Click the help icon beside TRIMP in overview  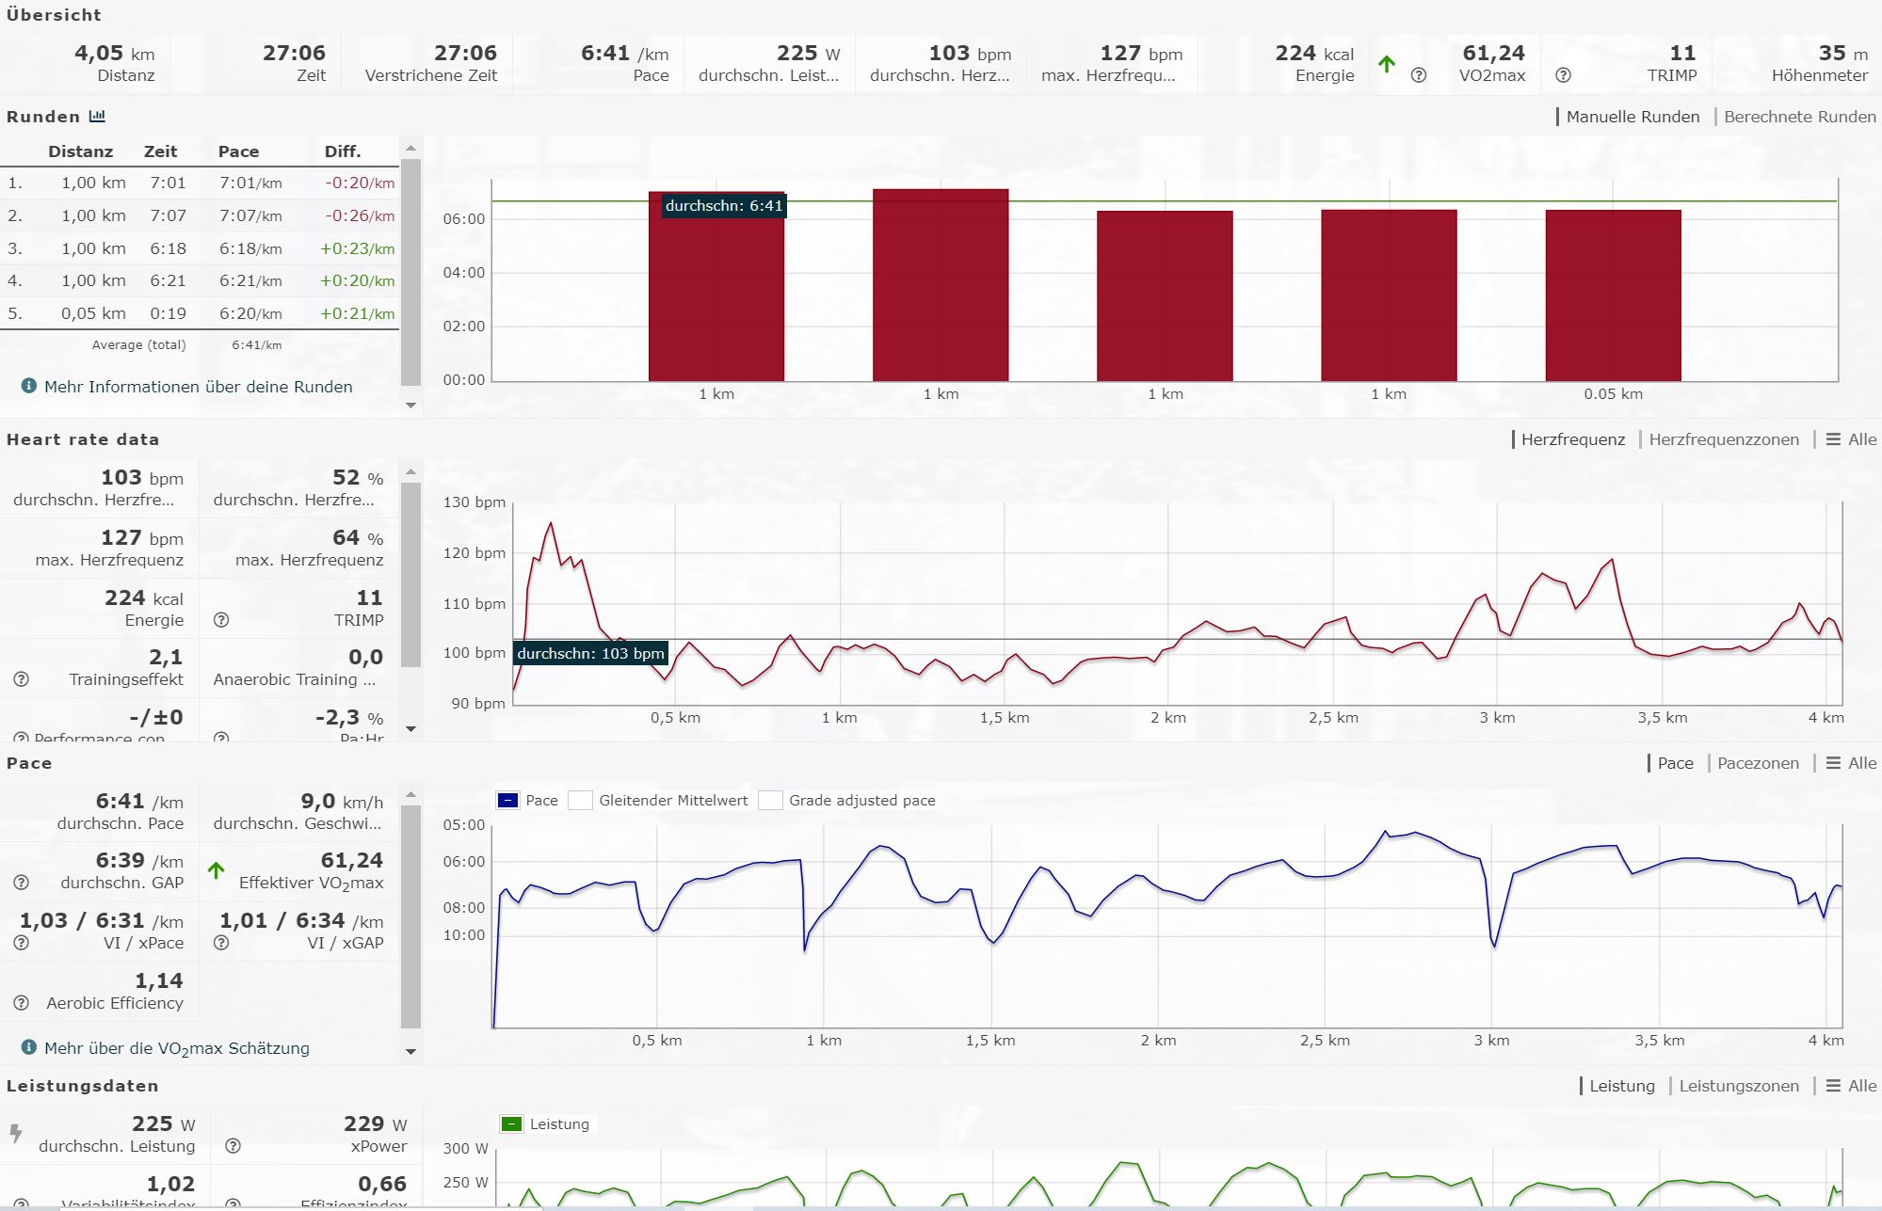coord(1563,75)
